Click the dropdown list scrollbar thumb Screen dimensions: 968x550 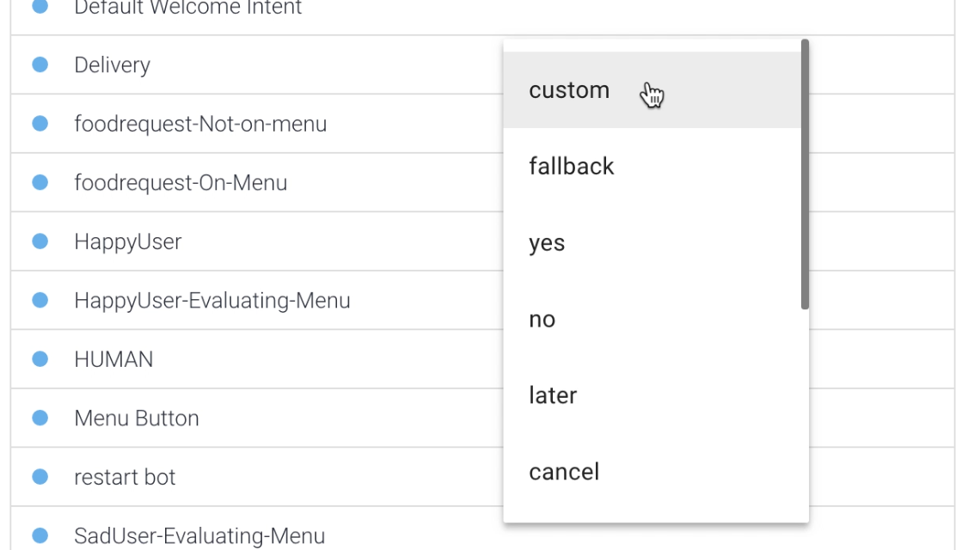point(805,174)
